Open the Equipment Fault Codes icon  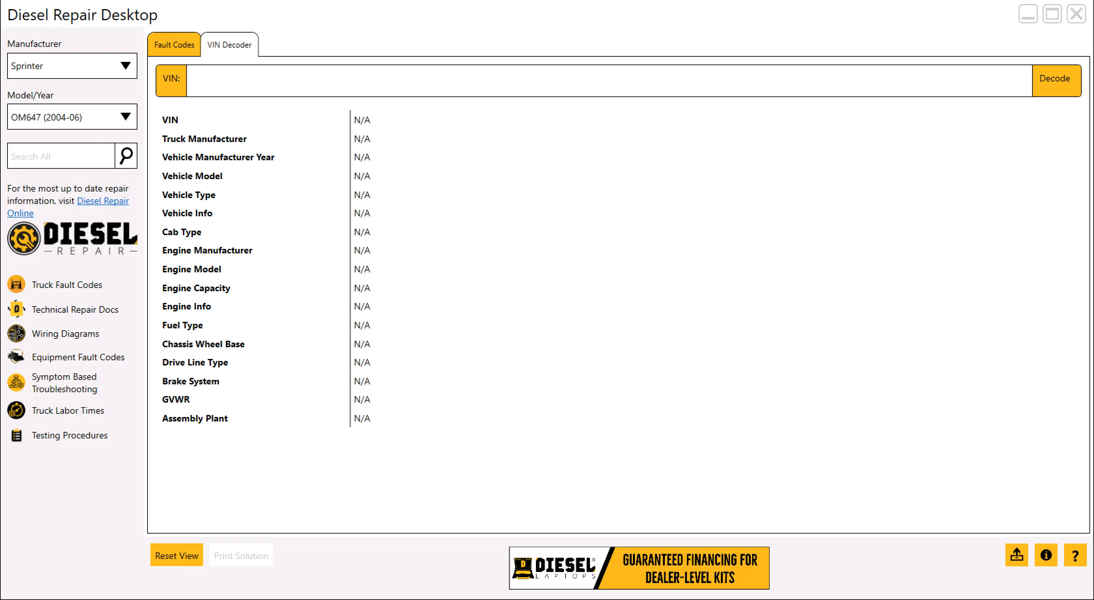tap(16, 357)
